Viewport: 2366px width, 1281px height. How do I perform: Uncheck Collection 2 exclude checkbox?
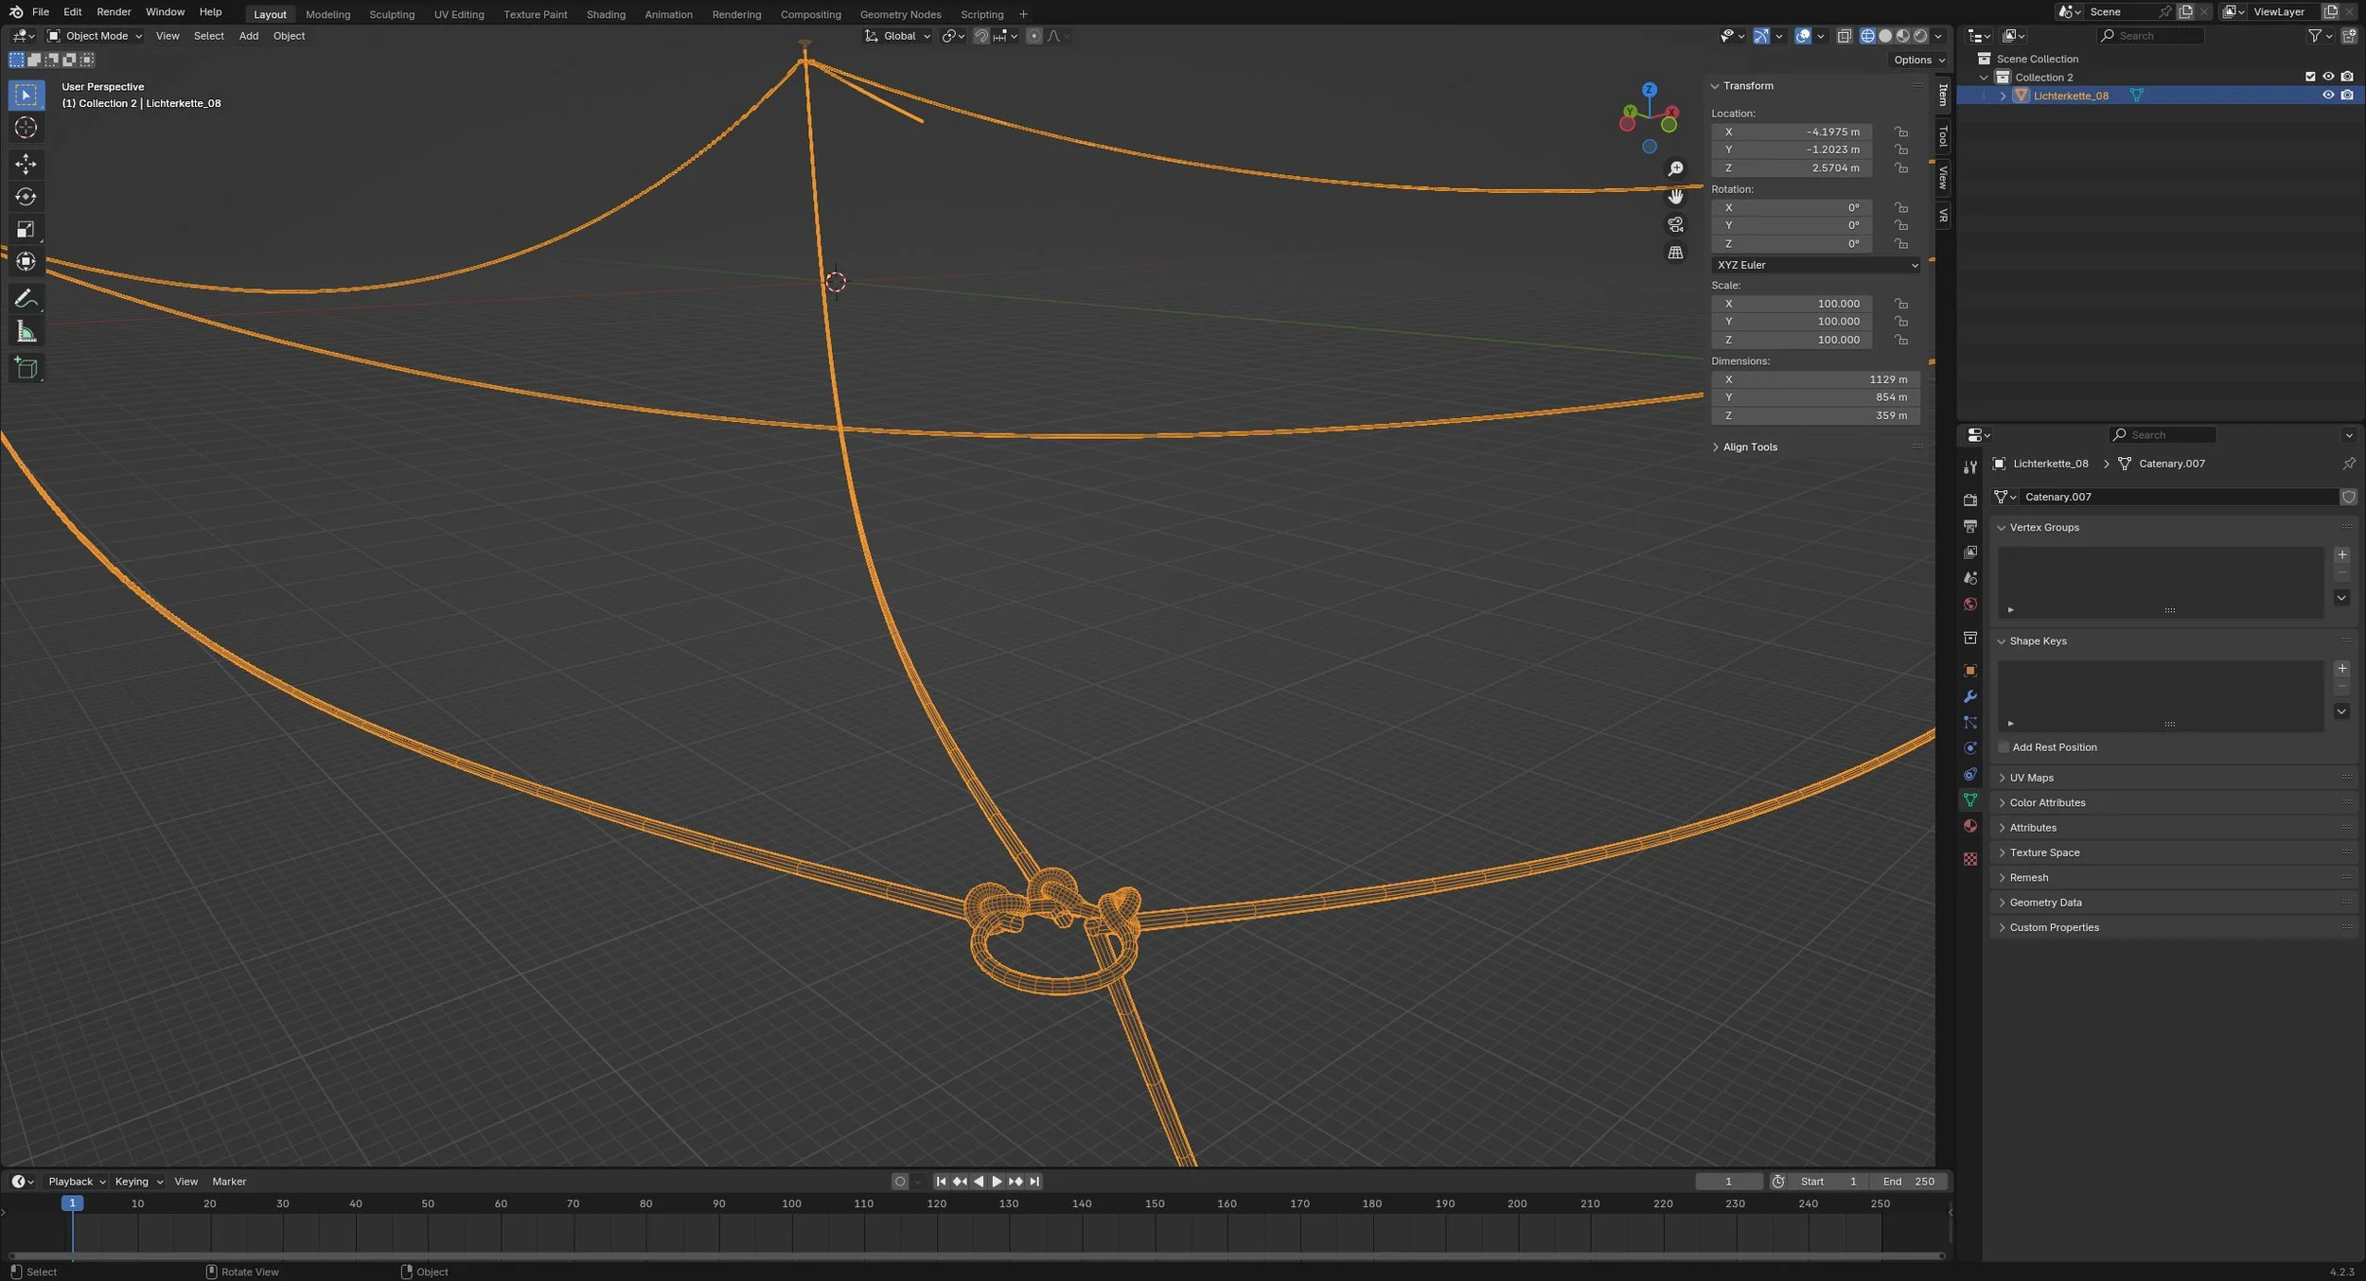[2309, 77]
